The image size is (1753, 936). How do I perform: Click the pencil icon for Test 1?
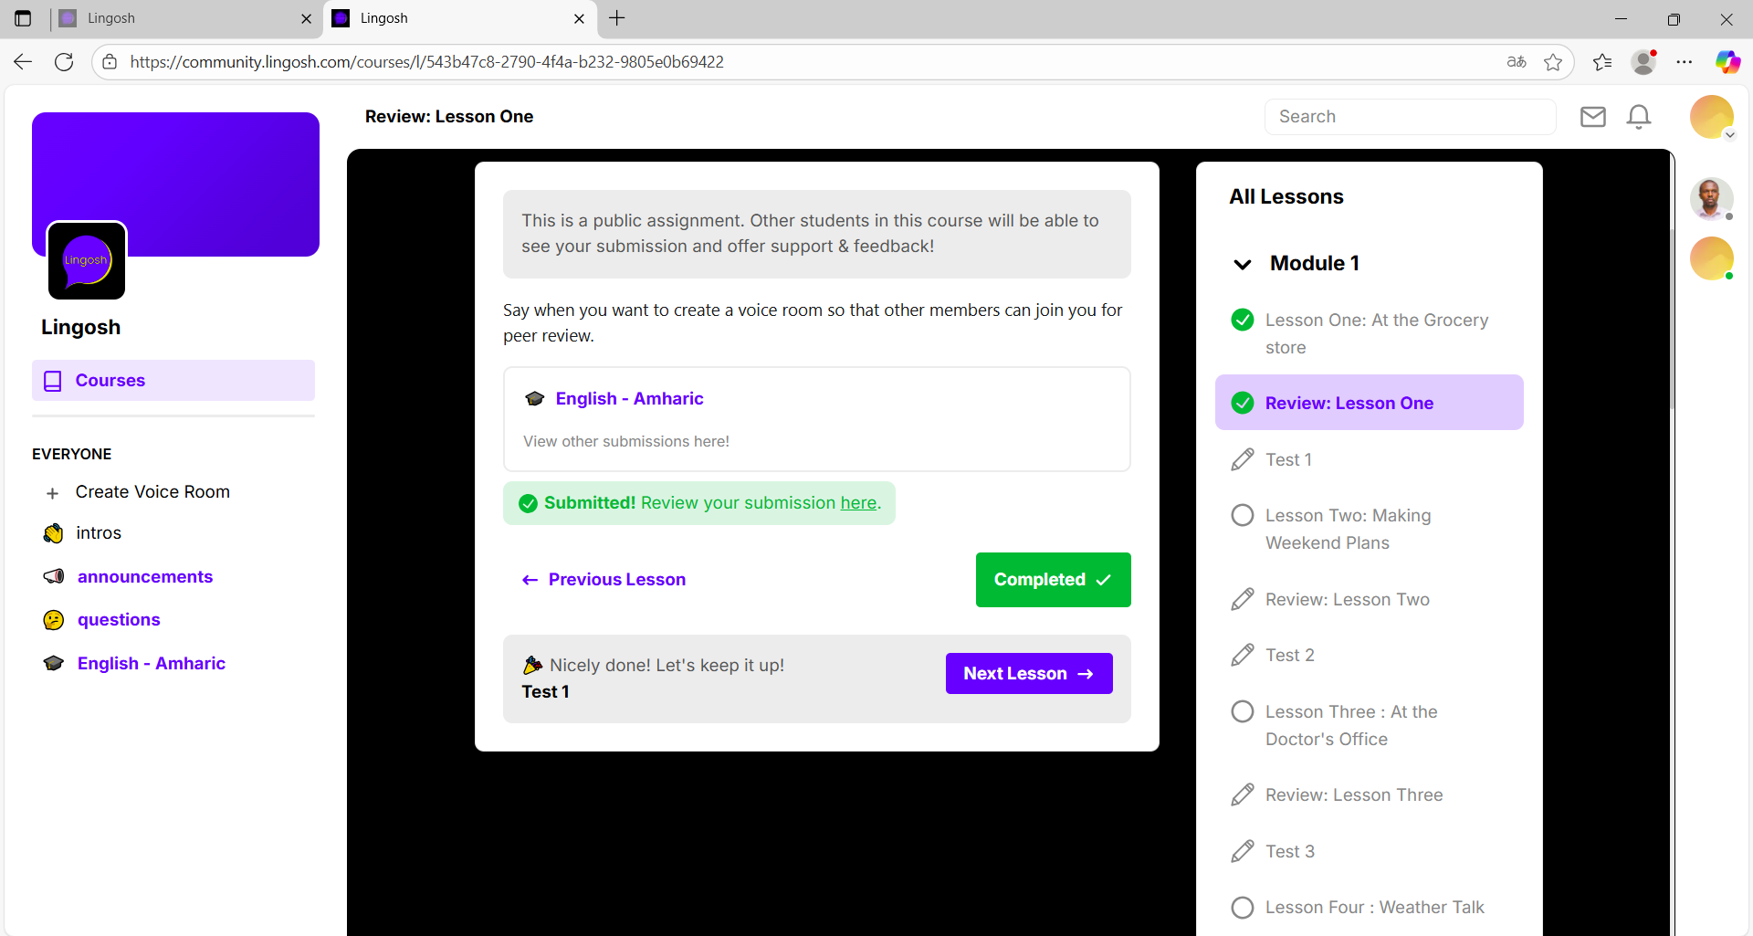(1243, 459)
